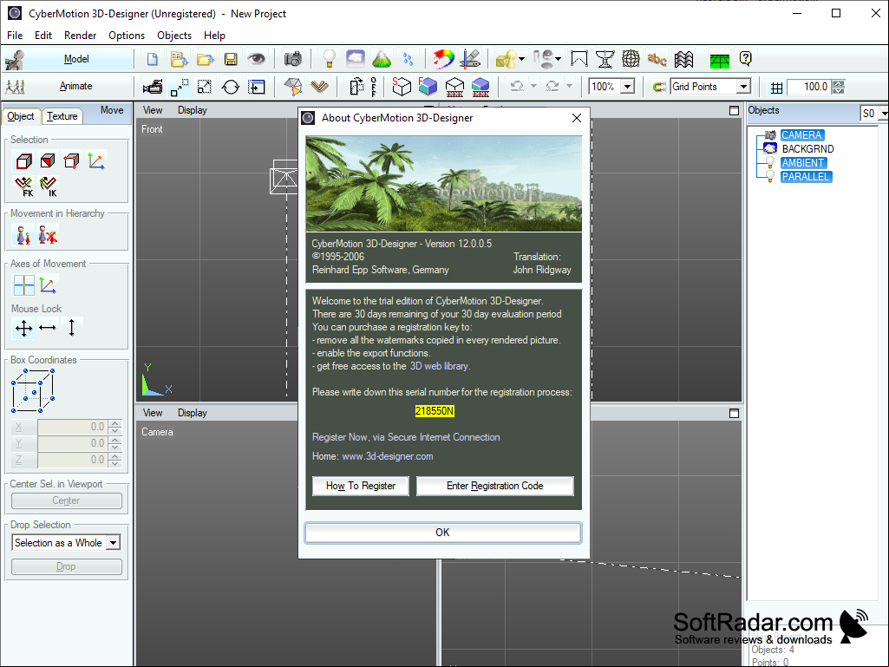Image resolution: width=889 pixels, height=667 pixels.
Task: Open the Objects menu
Action: 174,36
